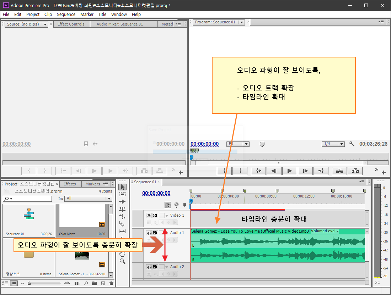Select the Slip tool
Viewport: 391px width, 295px height.
122,231
